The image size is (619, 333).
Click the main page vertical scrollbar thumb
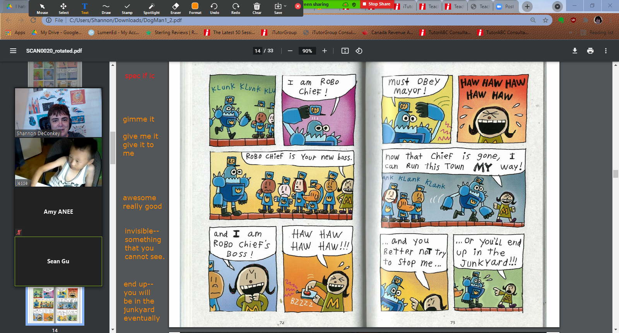[616, 174]
